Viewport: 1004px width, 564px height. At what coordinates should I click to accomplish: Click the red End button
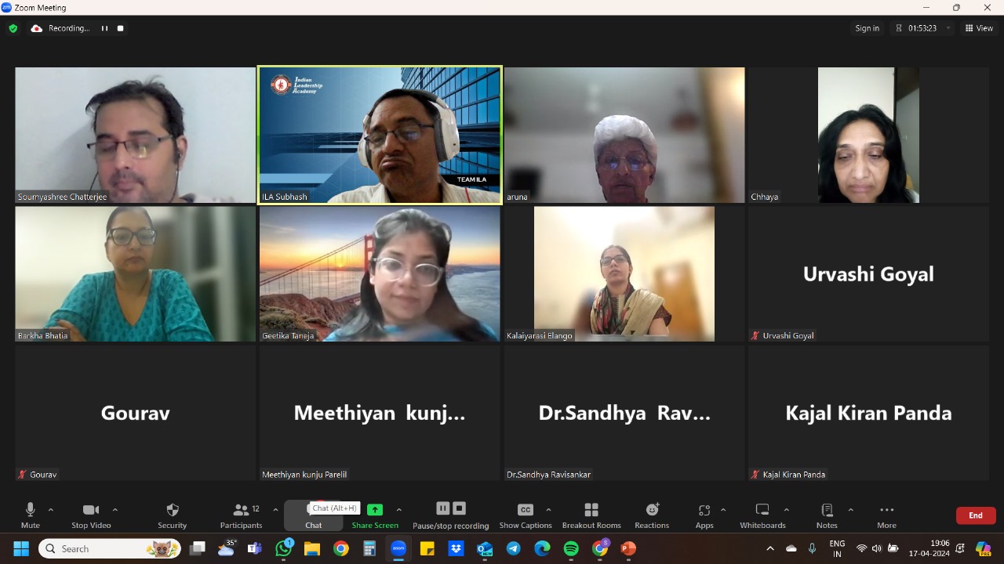pyautogui.click(x=975, y=515)
